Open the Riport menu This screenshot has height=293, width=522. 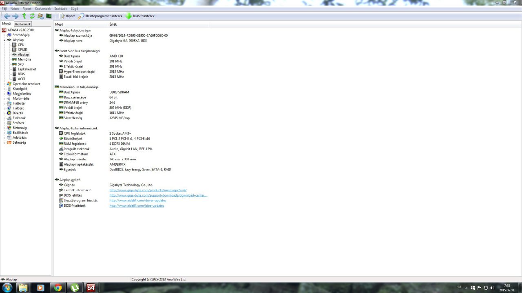27,9
